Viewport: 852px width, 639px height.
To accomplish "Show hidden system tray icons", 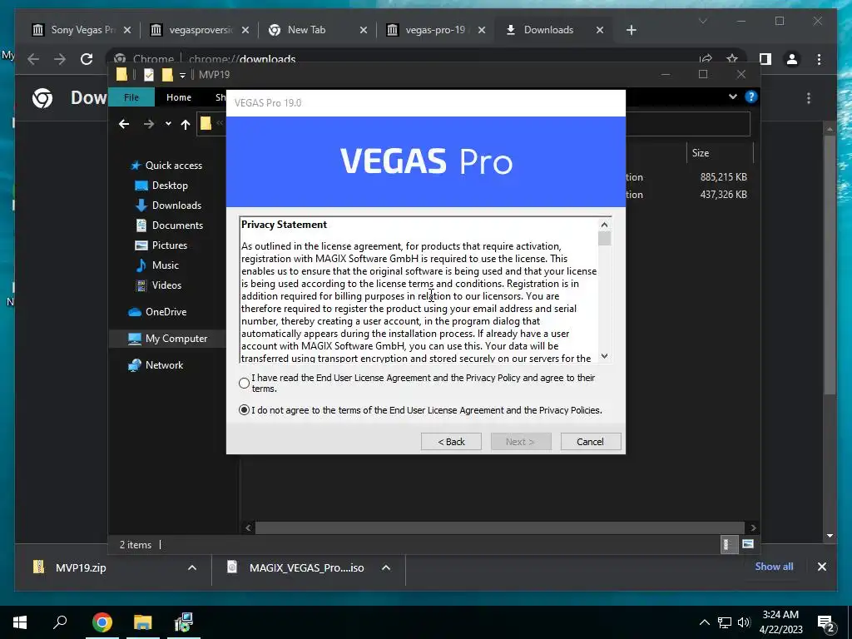I will click(x=704, y=622).
